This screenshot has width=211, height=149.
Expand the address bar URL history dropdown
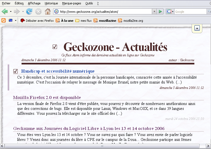pos(154,12)
